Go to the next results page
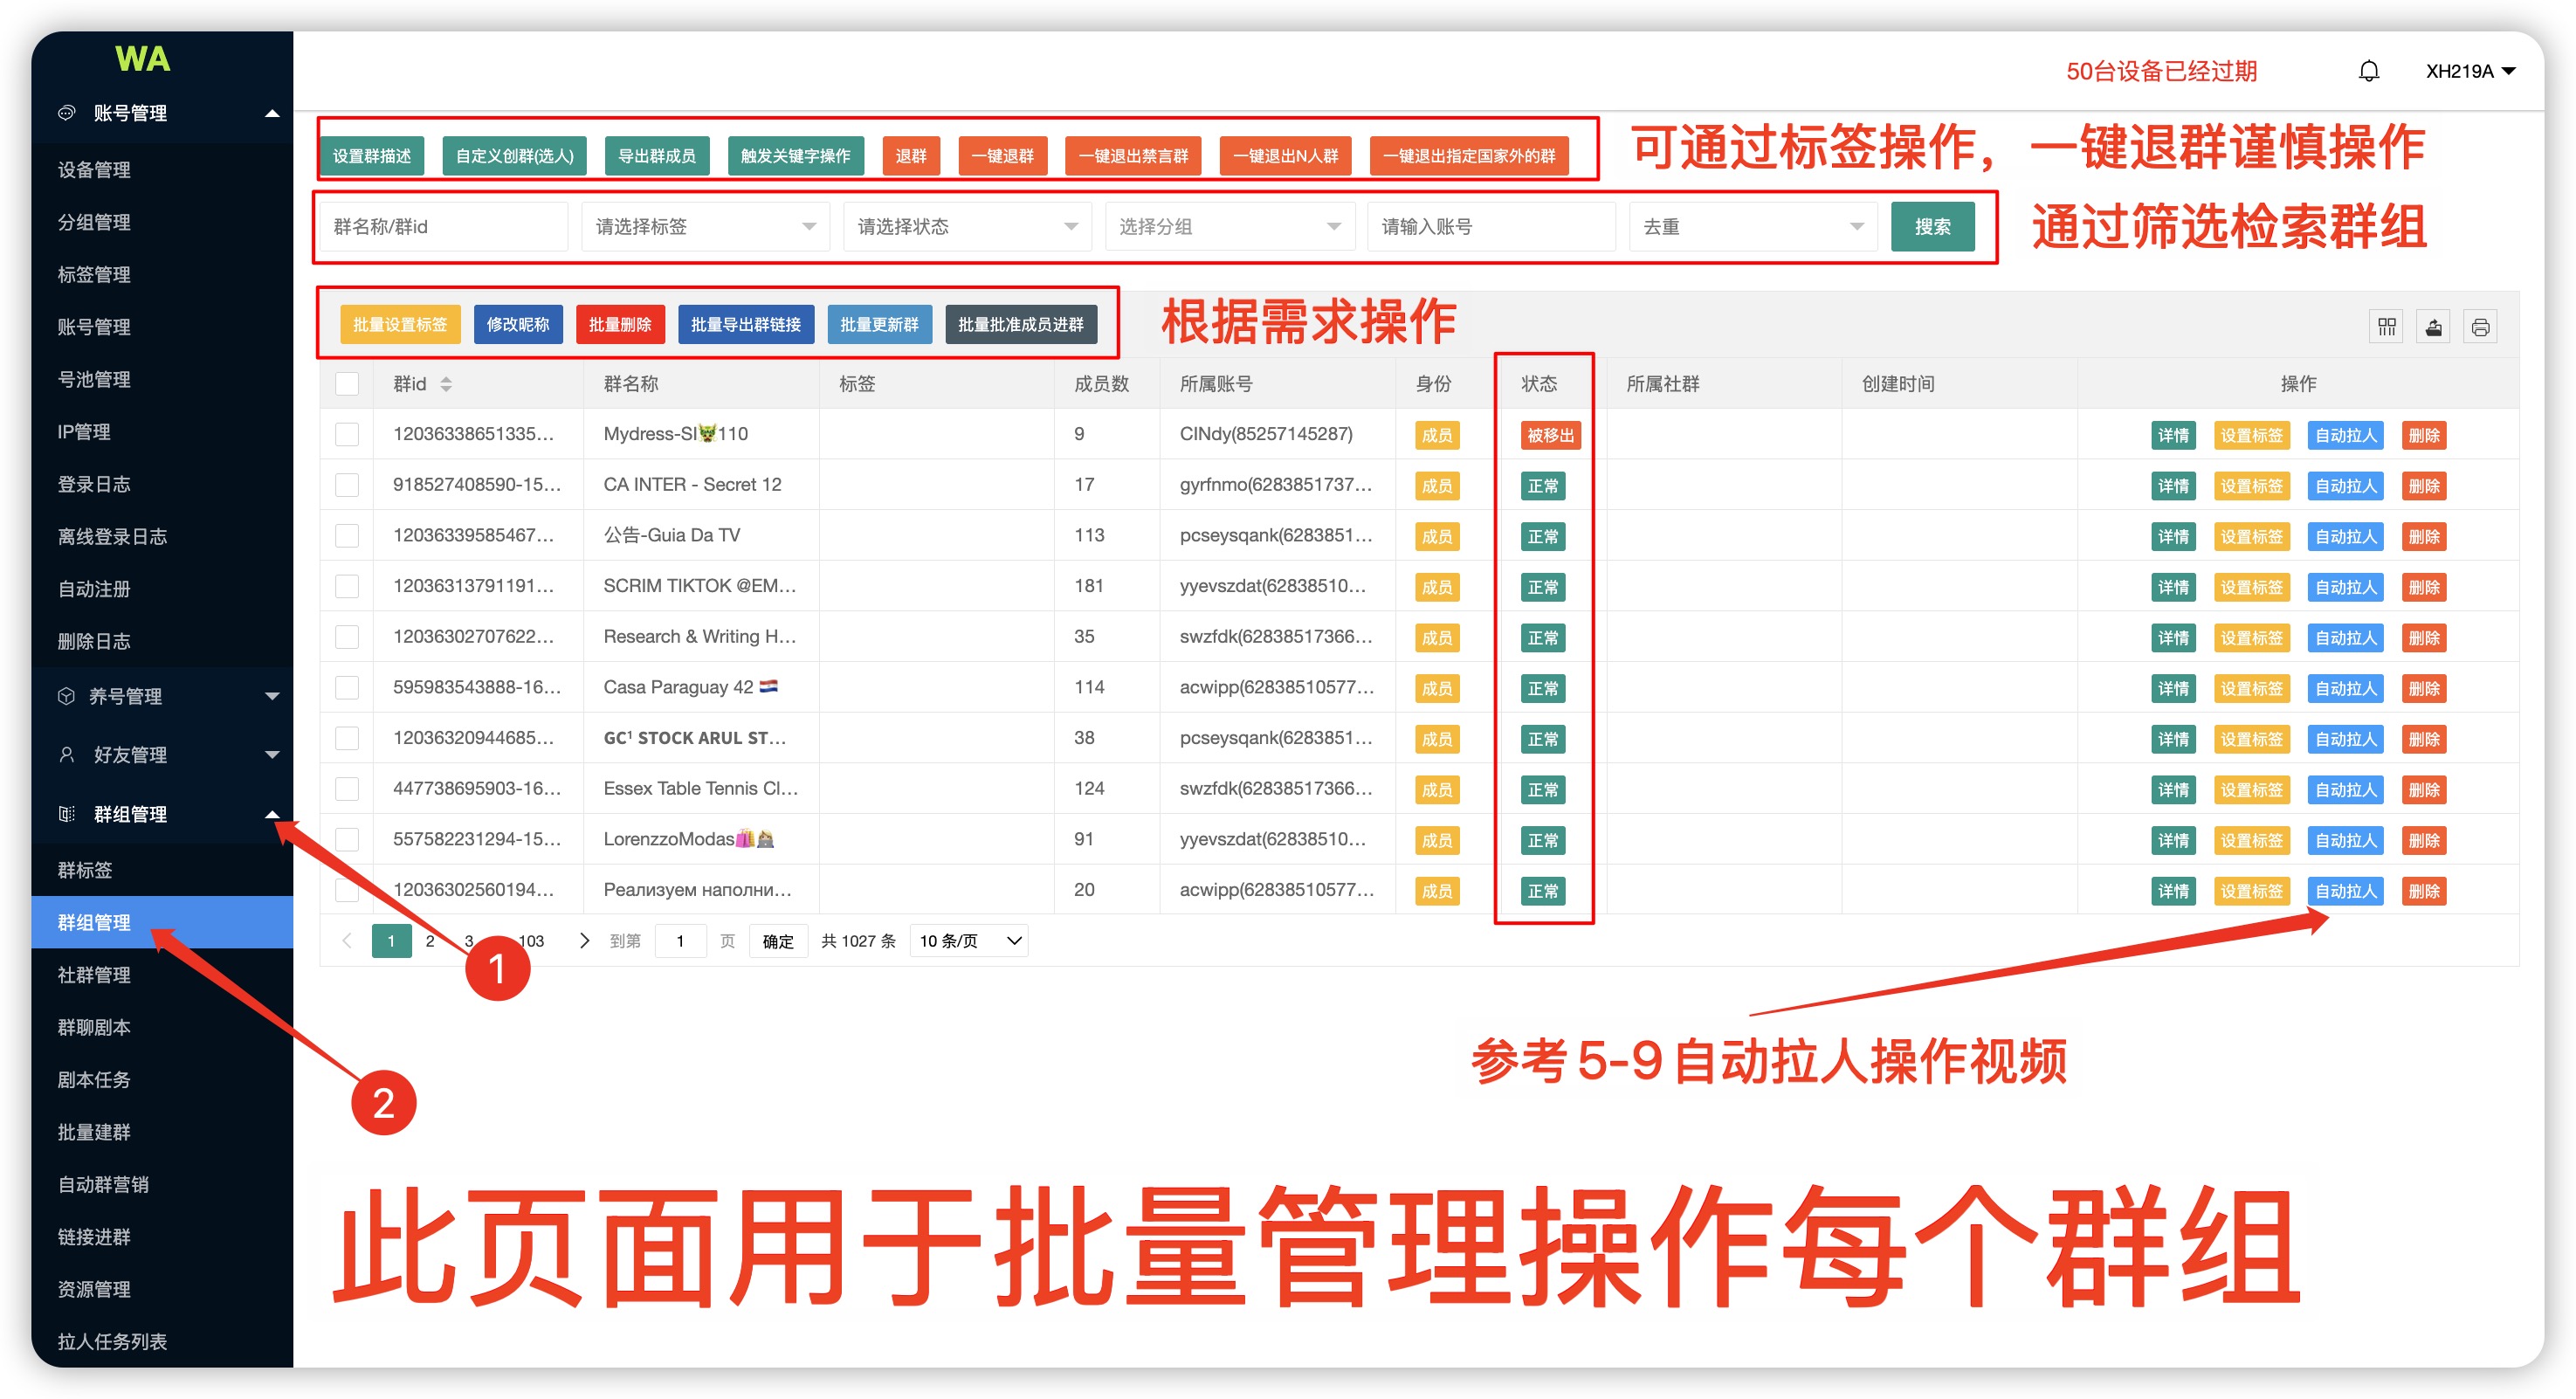The width and height of the screenshot is (2576, 1399). click(584, 940)
